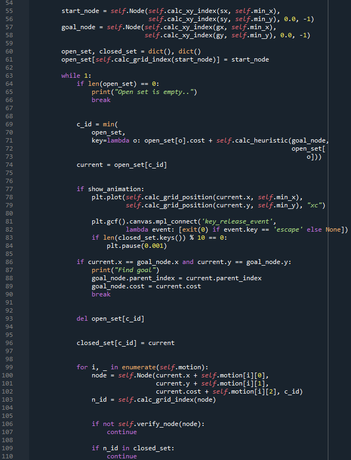Click line number 99 in the gutter

tap(9, 367)
